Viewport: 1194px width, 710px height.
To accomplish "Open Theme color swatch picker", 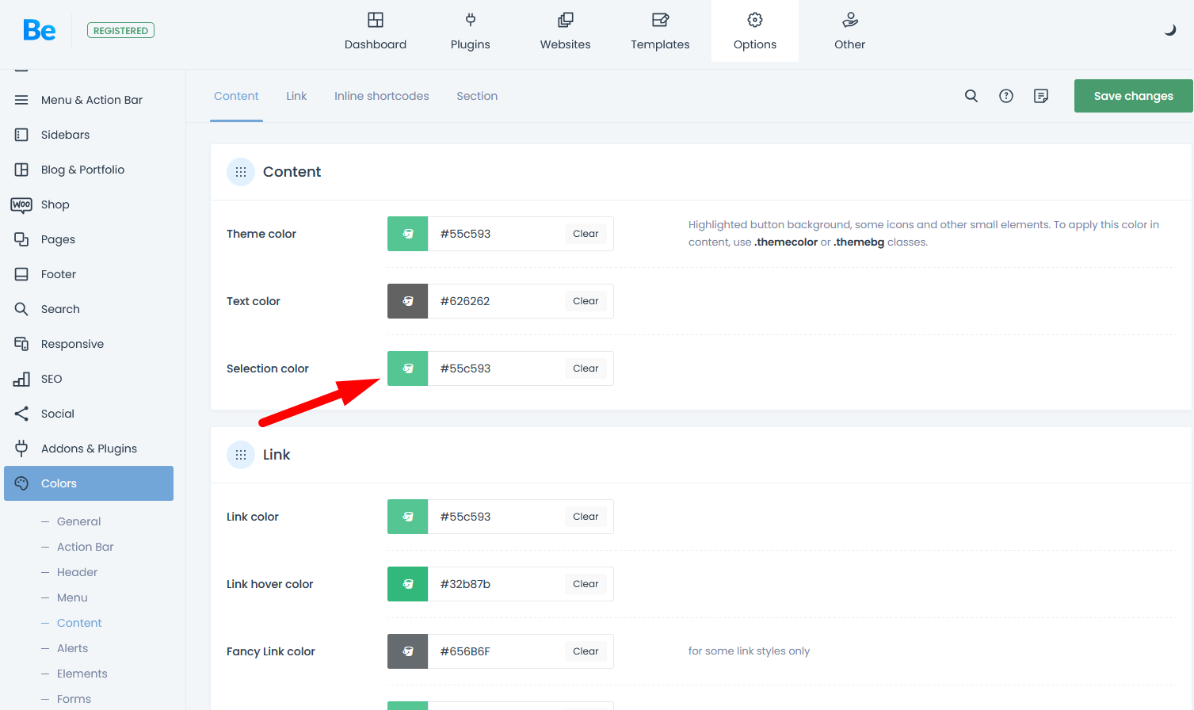I will click(408, 234).
